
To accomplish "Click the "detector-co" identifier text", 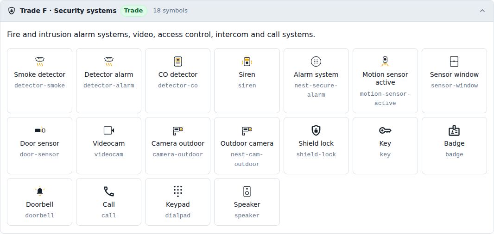I will (177, 86).
